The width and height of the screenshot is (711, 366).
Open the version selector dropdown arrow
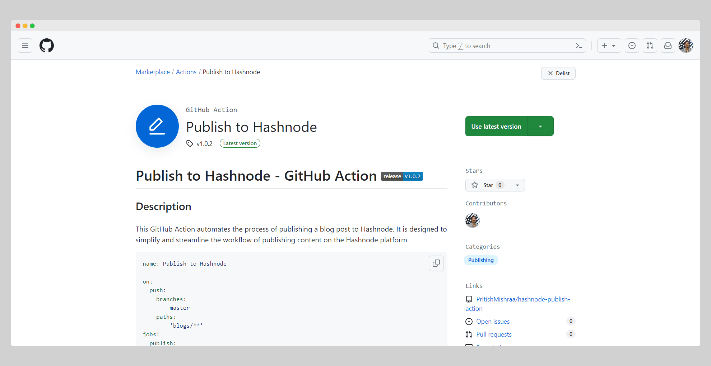(x=540, y=126)
